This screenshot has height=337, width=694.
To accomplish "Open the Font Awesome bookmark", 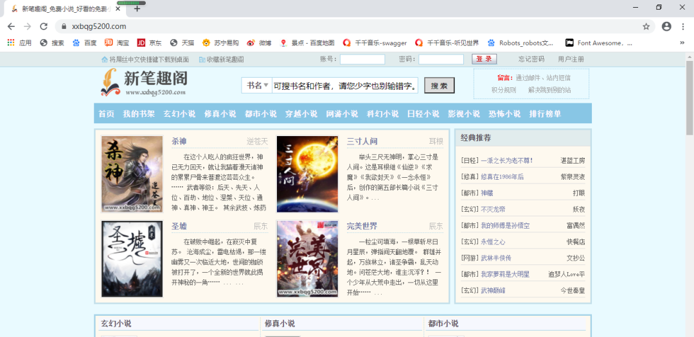I will (x=599, y=43).
